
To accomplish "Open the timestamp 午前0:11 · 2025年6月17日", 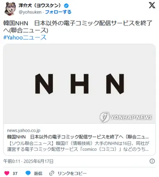I will (x=28, y=161).
